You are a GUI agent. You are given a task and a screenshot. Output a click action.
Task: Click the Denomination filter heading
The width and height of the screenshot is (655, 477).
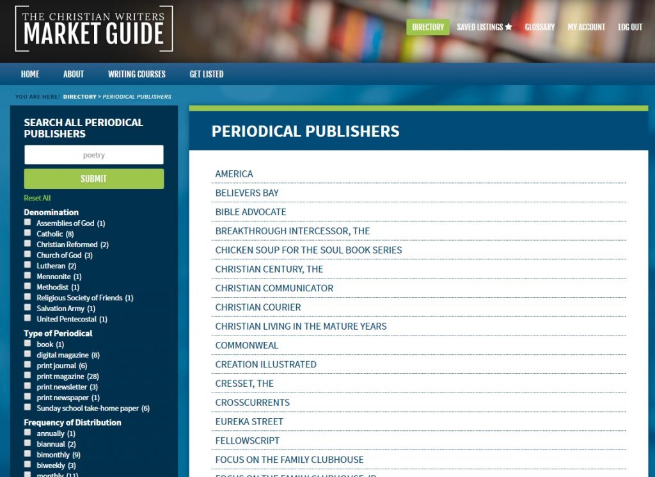(x=51, y=213)
